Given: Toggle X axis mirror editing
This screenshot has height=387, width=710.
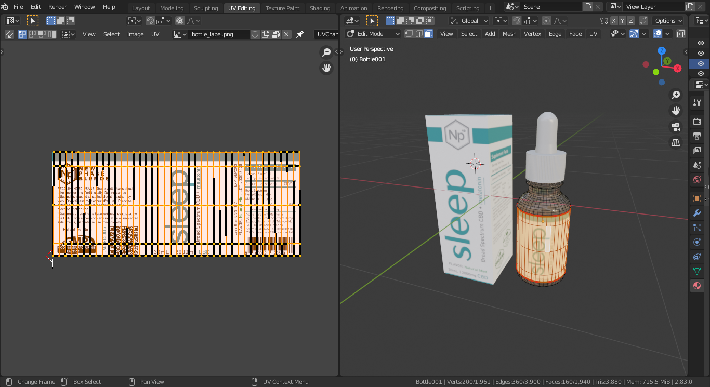Looking at the screenshot, I should point(614,21).
